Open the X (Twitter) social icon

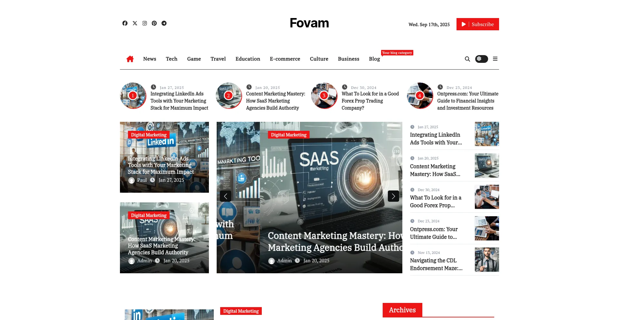click(x=135, y=23)
